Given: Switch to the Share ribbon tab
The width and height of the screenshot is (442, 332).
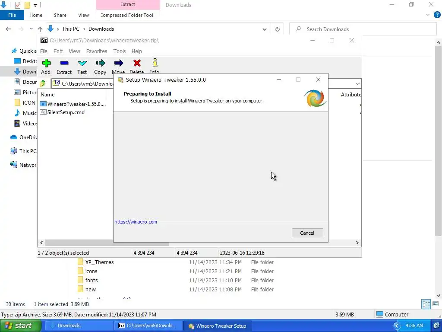Looking at the screenshot, I should tap(60, 15).
